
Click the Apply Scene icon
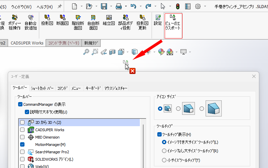coord(170,52)
